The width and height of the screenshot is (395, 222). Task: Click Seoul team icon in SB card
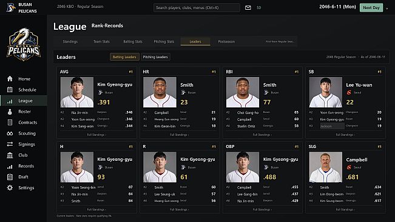(349, 92)
